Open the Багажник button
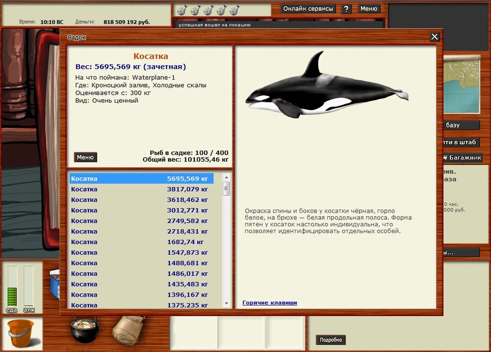 462,158
